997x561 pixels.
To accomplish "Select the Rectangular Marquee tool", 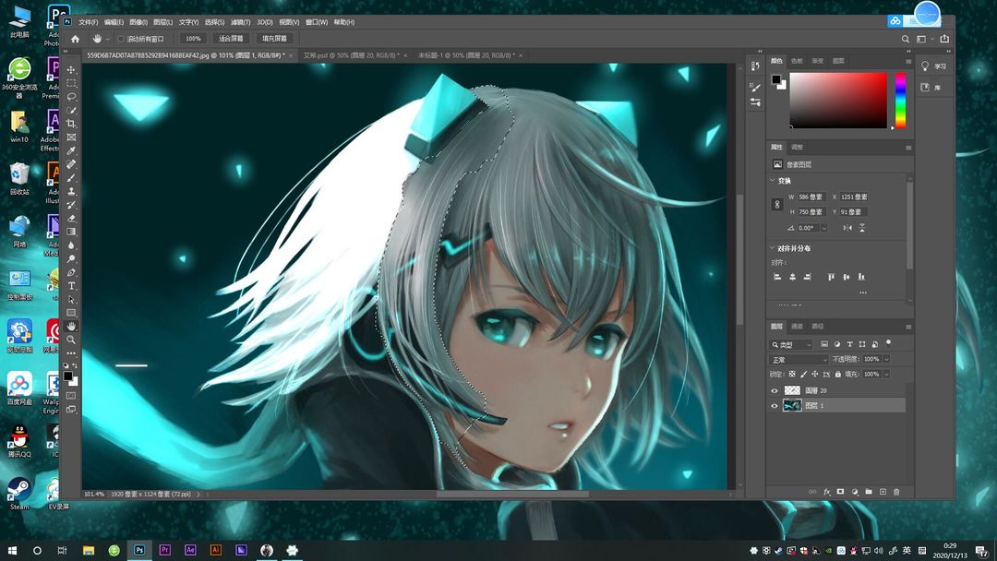I will coord(71,83).
